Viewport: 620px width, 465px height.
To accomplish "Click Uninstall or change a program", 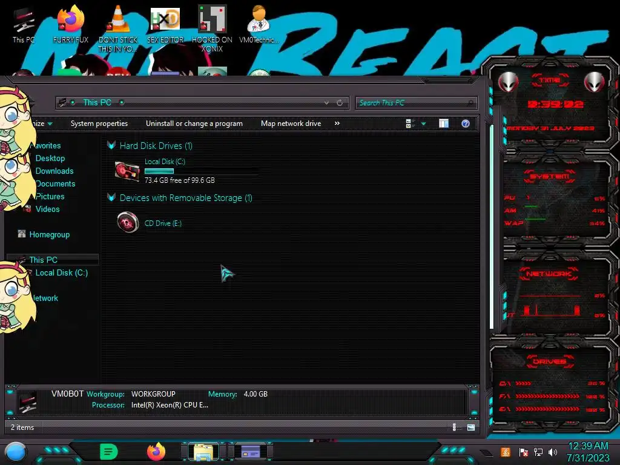I will [x=194, y=124].
